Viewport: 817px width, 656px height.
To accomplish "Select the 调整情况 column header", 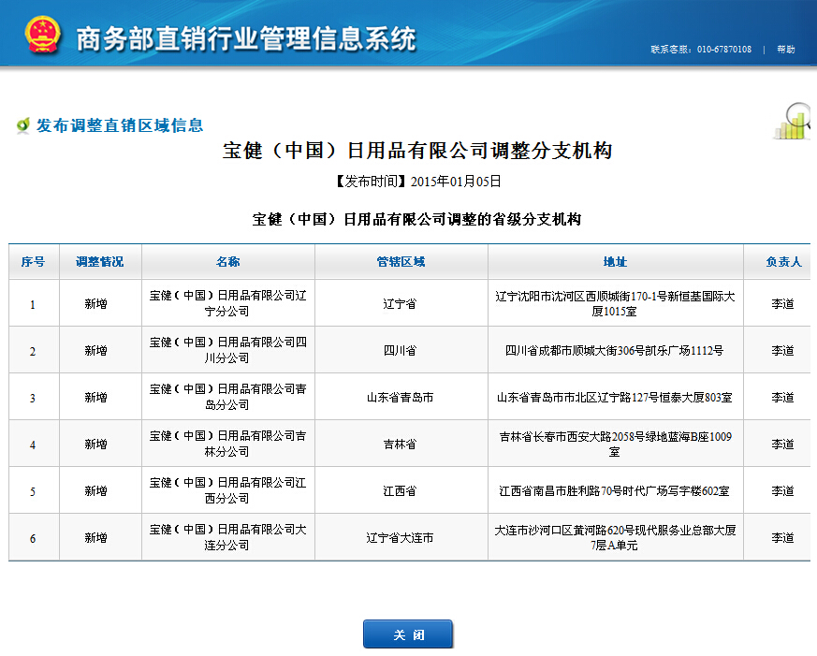I will pos(99,262).
